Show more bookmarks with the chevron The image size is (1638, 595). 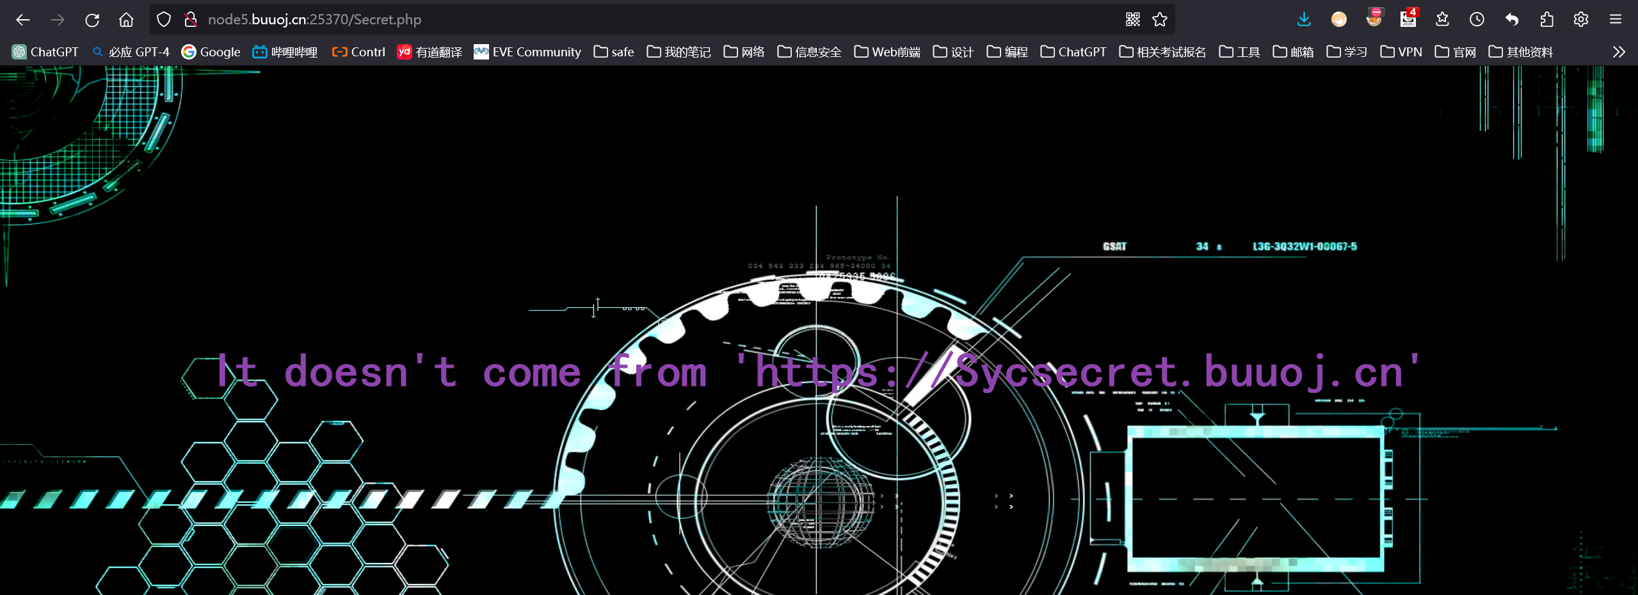pyautogui.click(x=1619, y=52)
